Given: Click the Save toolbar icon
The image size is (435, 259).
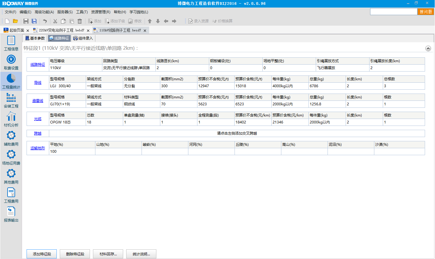Looking at the screenshot, I should tap(26, 21).
